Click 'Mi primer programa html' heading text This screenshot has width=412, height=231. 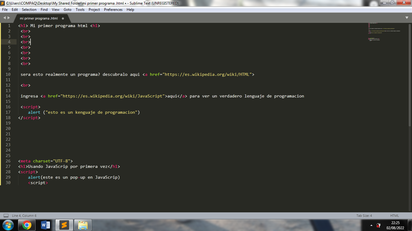(x=59, y=26)
